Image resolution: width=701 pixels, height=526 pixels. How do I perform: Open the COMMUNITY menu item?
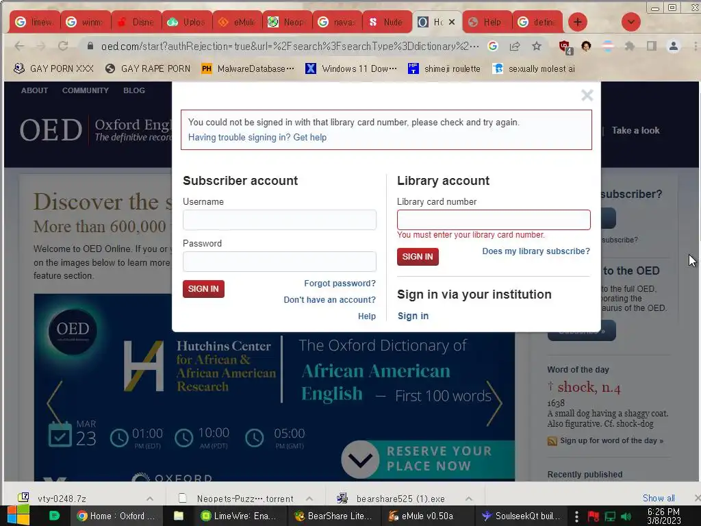[86, 90]
